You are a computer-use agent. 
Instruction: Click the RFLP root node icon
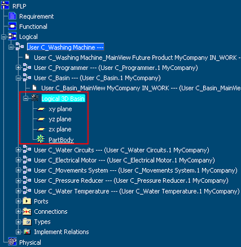point(5,5)
